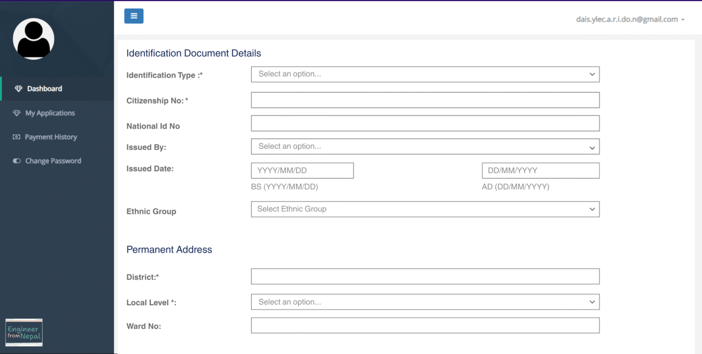Image resolution: width=702 pixels, height=354 pixels.
Task: Expand the Local Level dropdown
Action: click(425, 302)
